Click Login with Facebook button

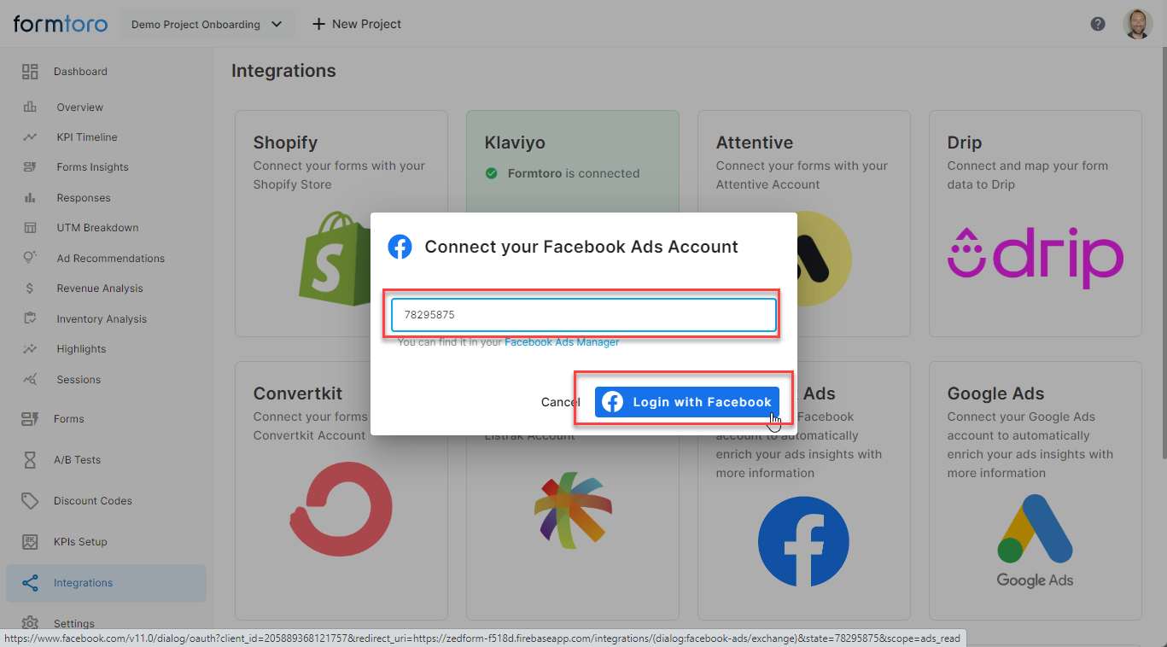pos(687,402)
